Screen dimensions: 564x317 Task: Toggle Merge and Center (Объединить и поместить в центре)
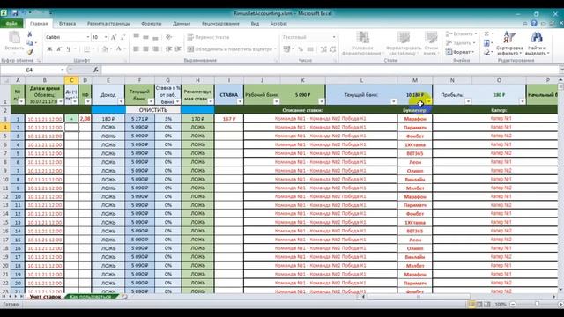tap(230, 49)
